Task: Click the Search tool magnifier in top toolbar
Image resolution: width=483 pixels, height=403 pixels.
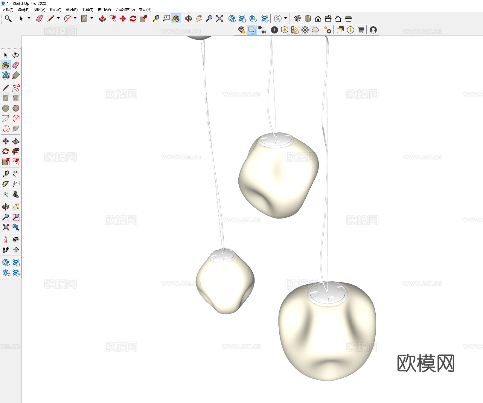Action: coord(8,19)
